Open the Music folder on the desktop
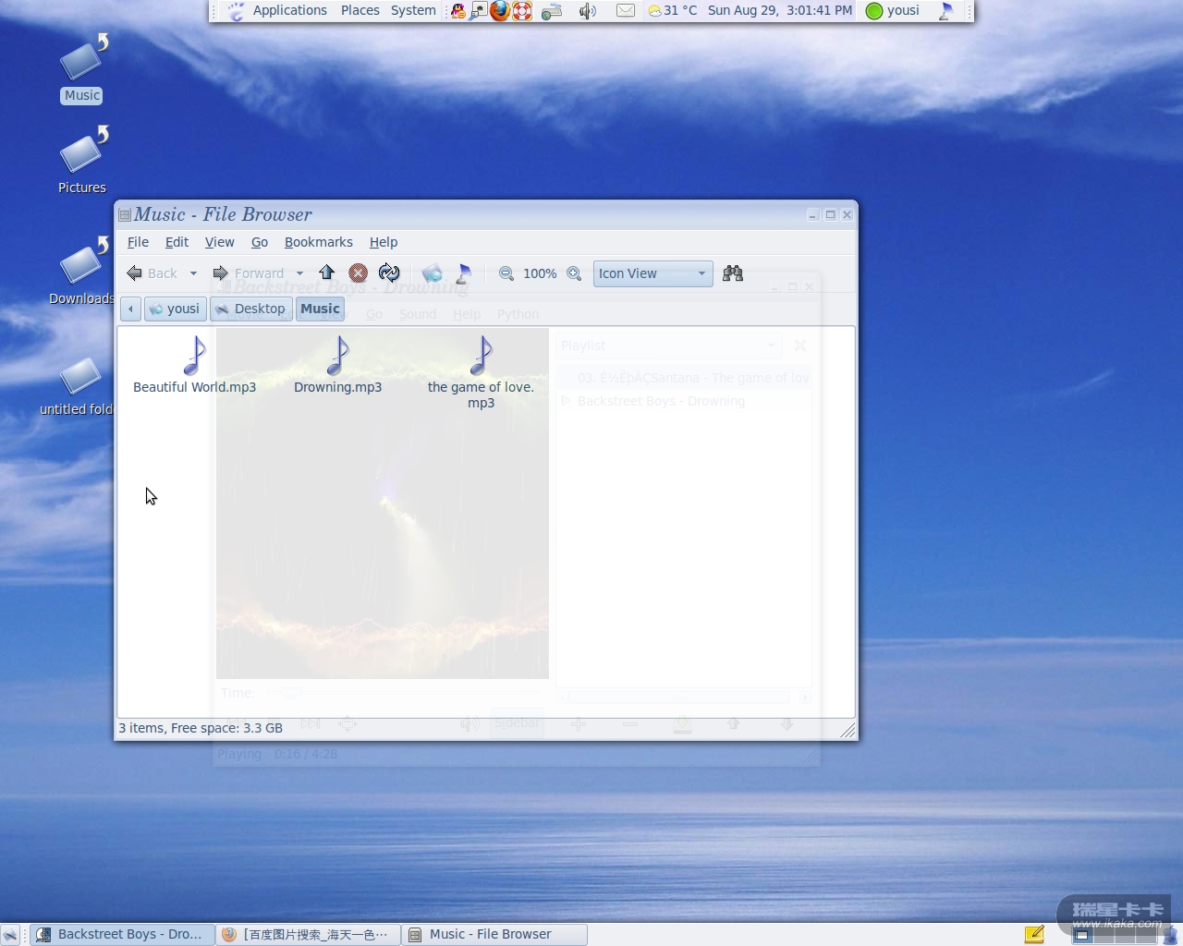This screenshot has width=1183, height=946. [82, 68]
